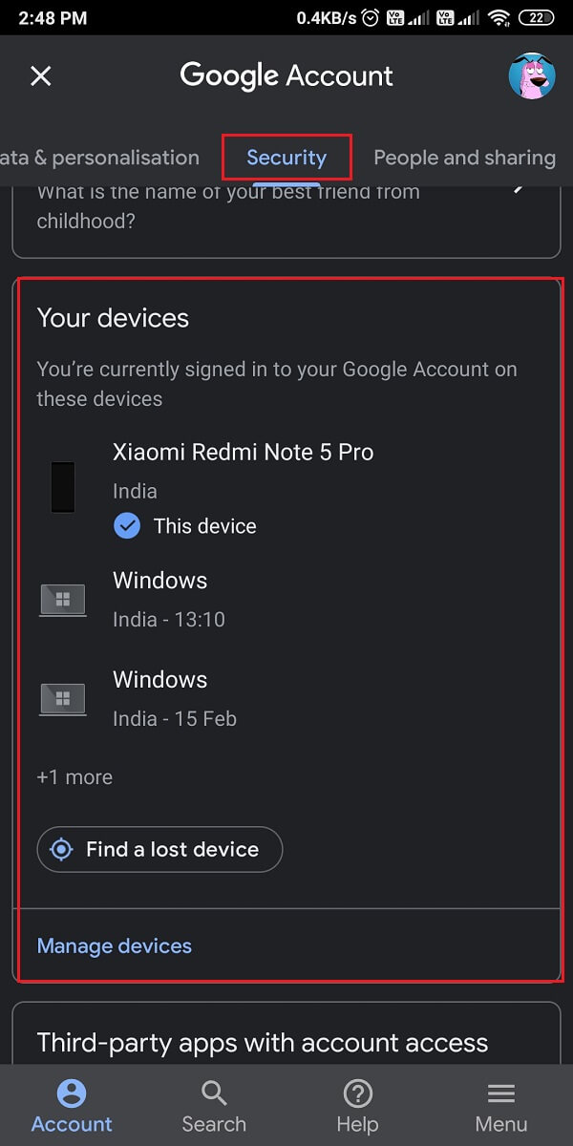Image resolution: width=573 pixels, height=1146 pixels.
Task: Open the People and sharing tab
Action: click(x=464, y=158)
